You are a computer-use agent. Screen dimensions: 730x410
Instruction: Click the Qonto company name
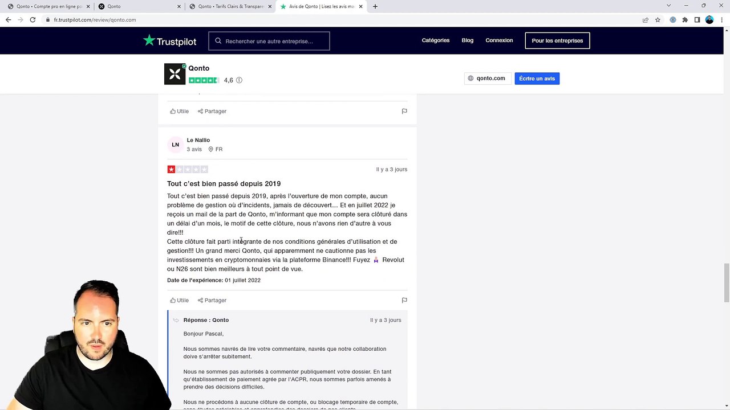pos(199,68)
